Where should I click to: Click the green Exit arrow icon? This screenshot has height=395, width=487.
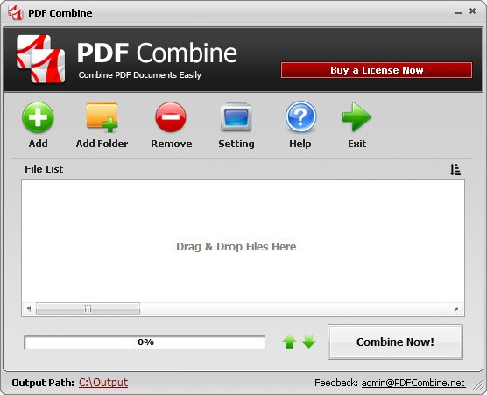356,116
